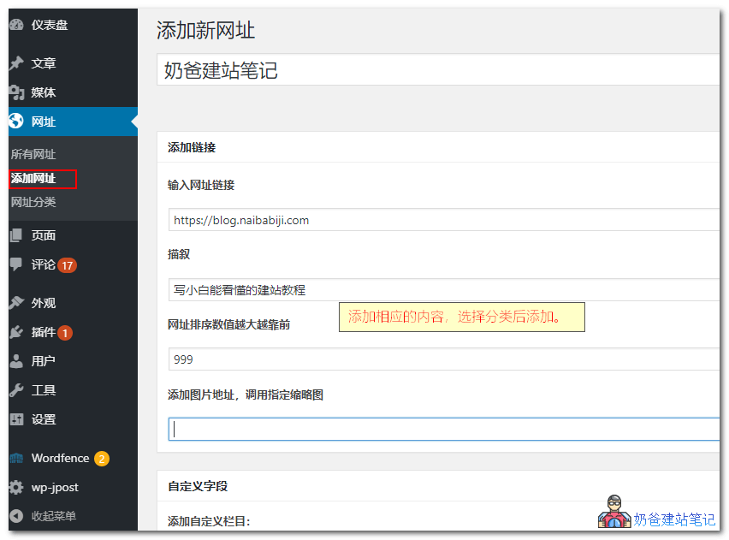Open the Wordfence sidebar icon
Screen dimensions: 729x540
(x=19, y=458)
